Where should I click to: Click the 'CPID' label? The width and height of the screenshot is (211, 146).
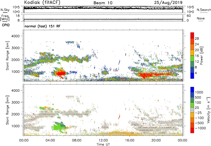coord(6,25)
